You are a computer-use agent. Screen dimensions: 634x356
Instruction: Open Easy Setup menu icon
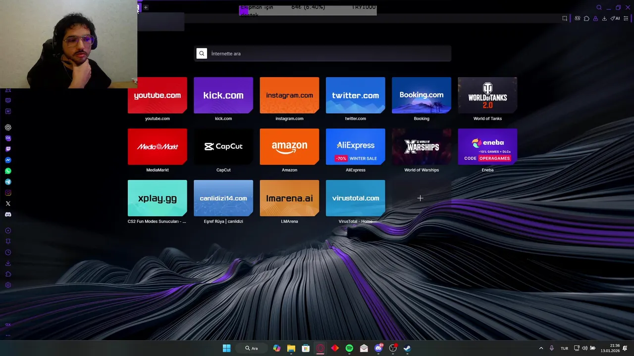tap(626, 18)
